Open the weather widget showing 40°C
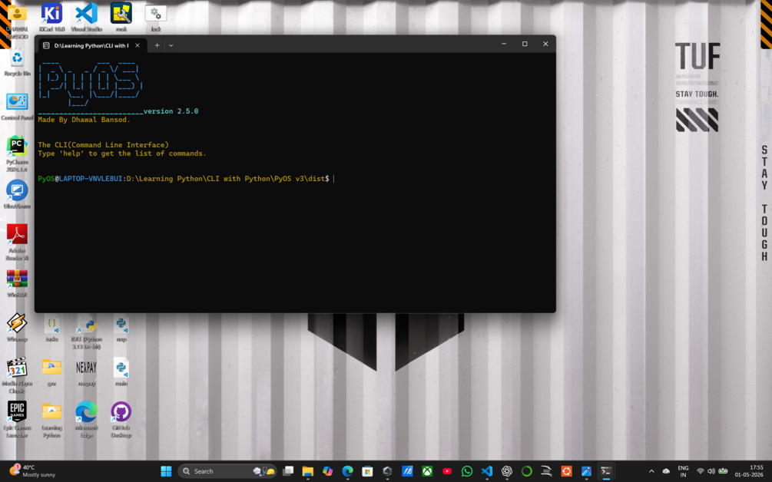Screen dimensions: 772x482 point(32,471)
